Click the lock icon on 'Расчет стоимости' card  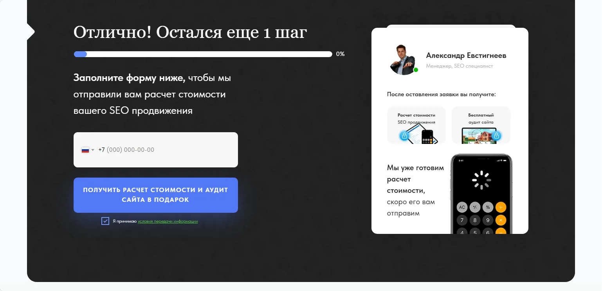[x=404, y=136]
